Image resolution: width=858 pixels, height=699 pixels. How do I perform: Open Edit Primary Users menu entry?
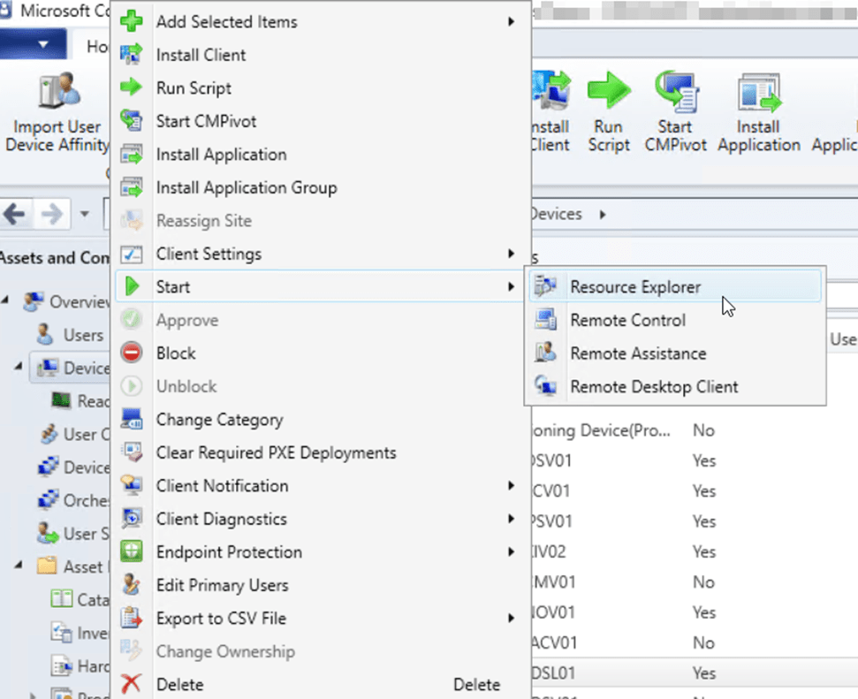click(x=222, y=586)
